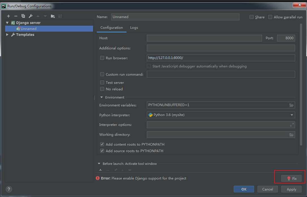Close the Run/Debug Configurations dialog

click(299, 5)
